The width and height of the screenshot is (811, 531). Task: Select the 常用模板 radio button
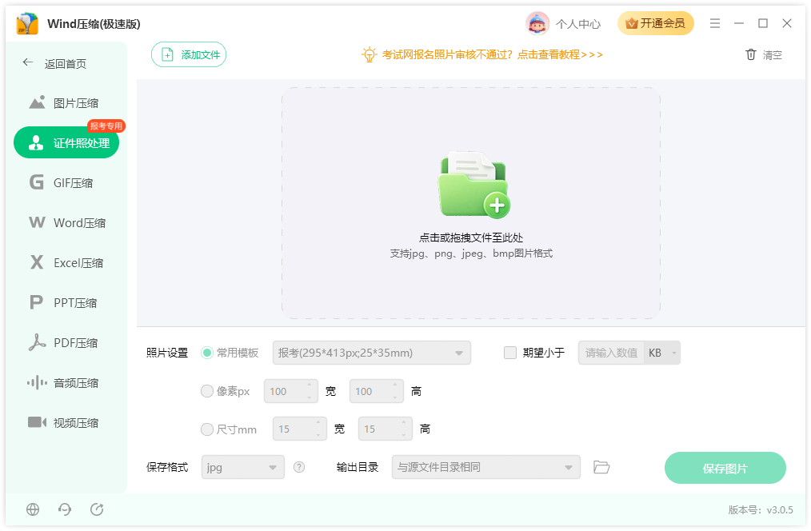207,353
